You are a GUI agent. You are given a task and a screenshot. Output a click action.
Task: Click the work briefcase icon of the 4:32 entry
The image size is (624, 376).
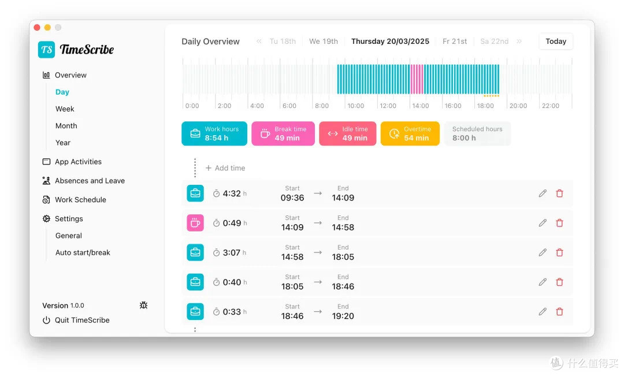point(195,193)
